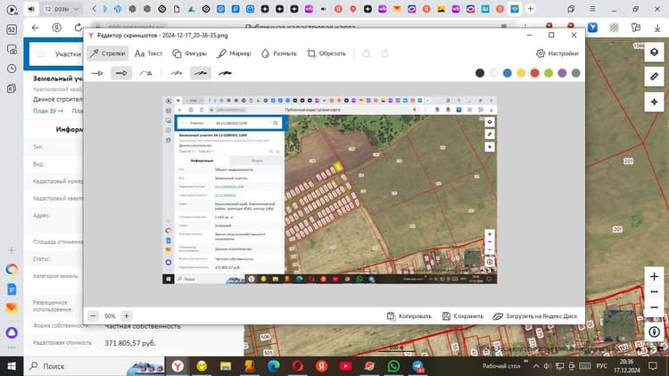This screenshot has height=376, width=669.
Task: Open the 52 tabs counter in sidebar
Action: (12, 29)
